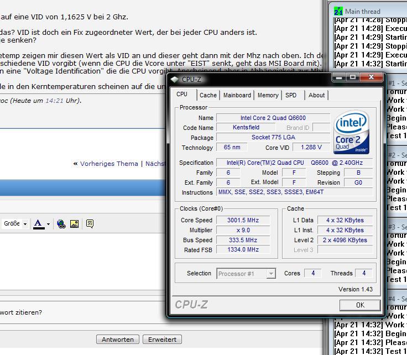Click the empty Level 3 cache field
Image resolution: width=407 pixels, height=355 pixels.
[345, 250]
